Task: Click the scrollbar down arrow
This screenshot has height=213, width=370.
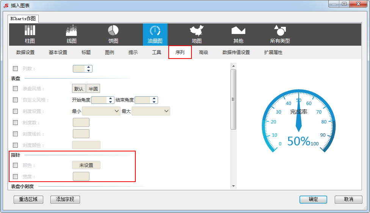Action: tap(234, 186)
